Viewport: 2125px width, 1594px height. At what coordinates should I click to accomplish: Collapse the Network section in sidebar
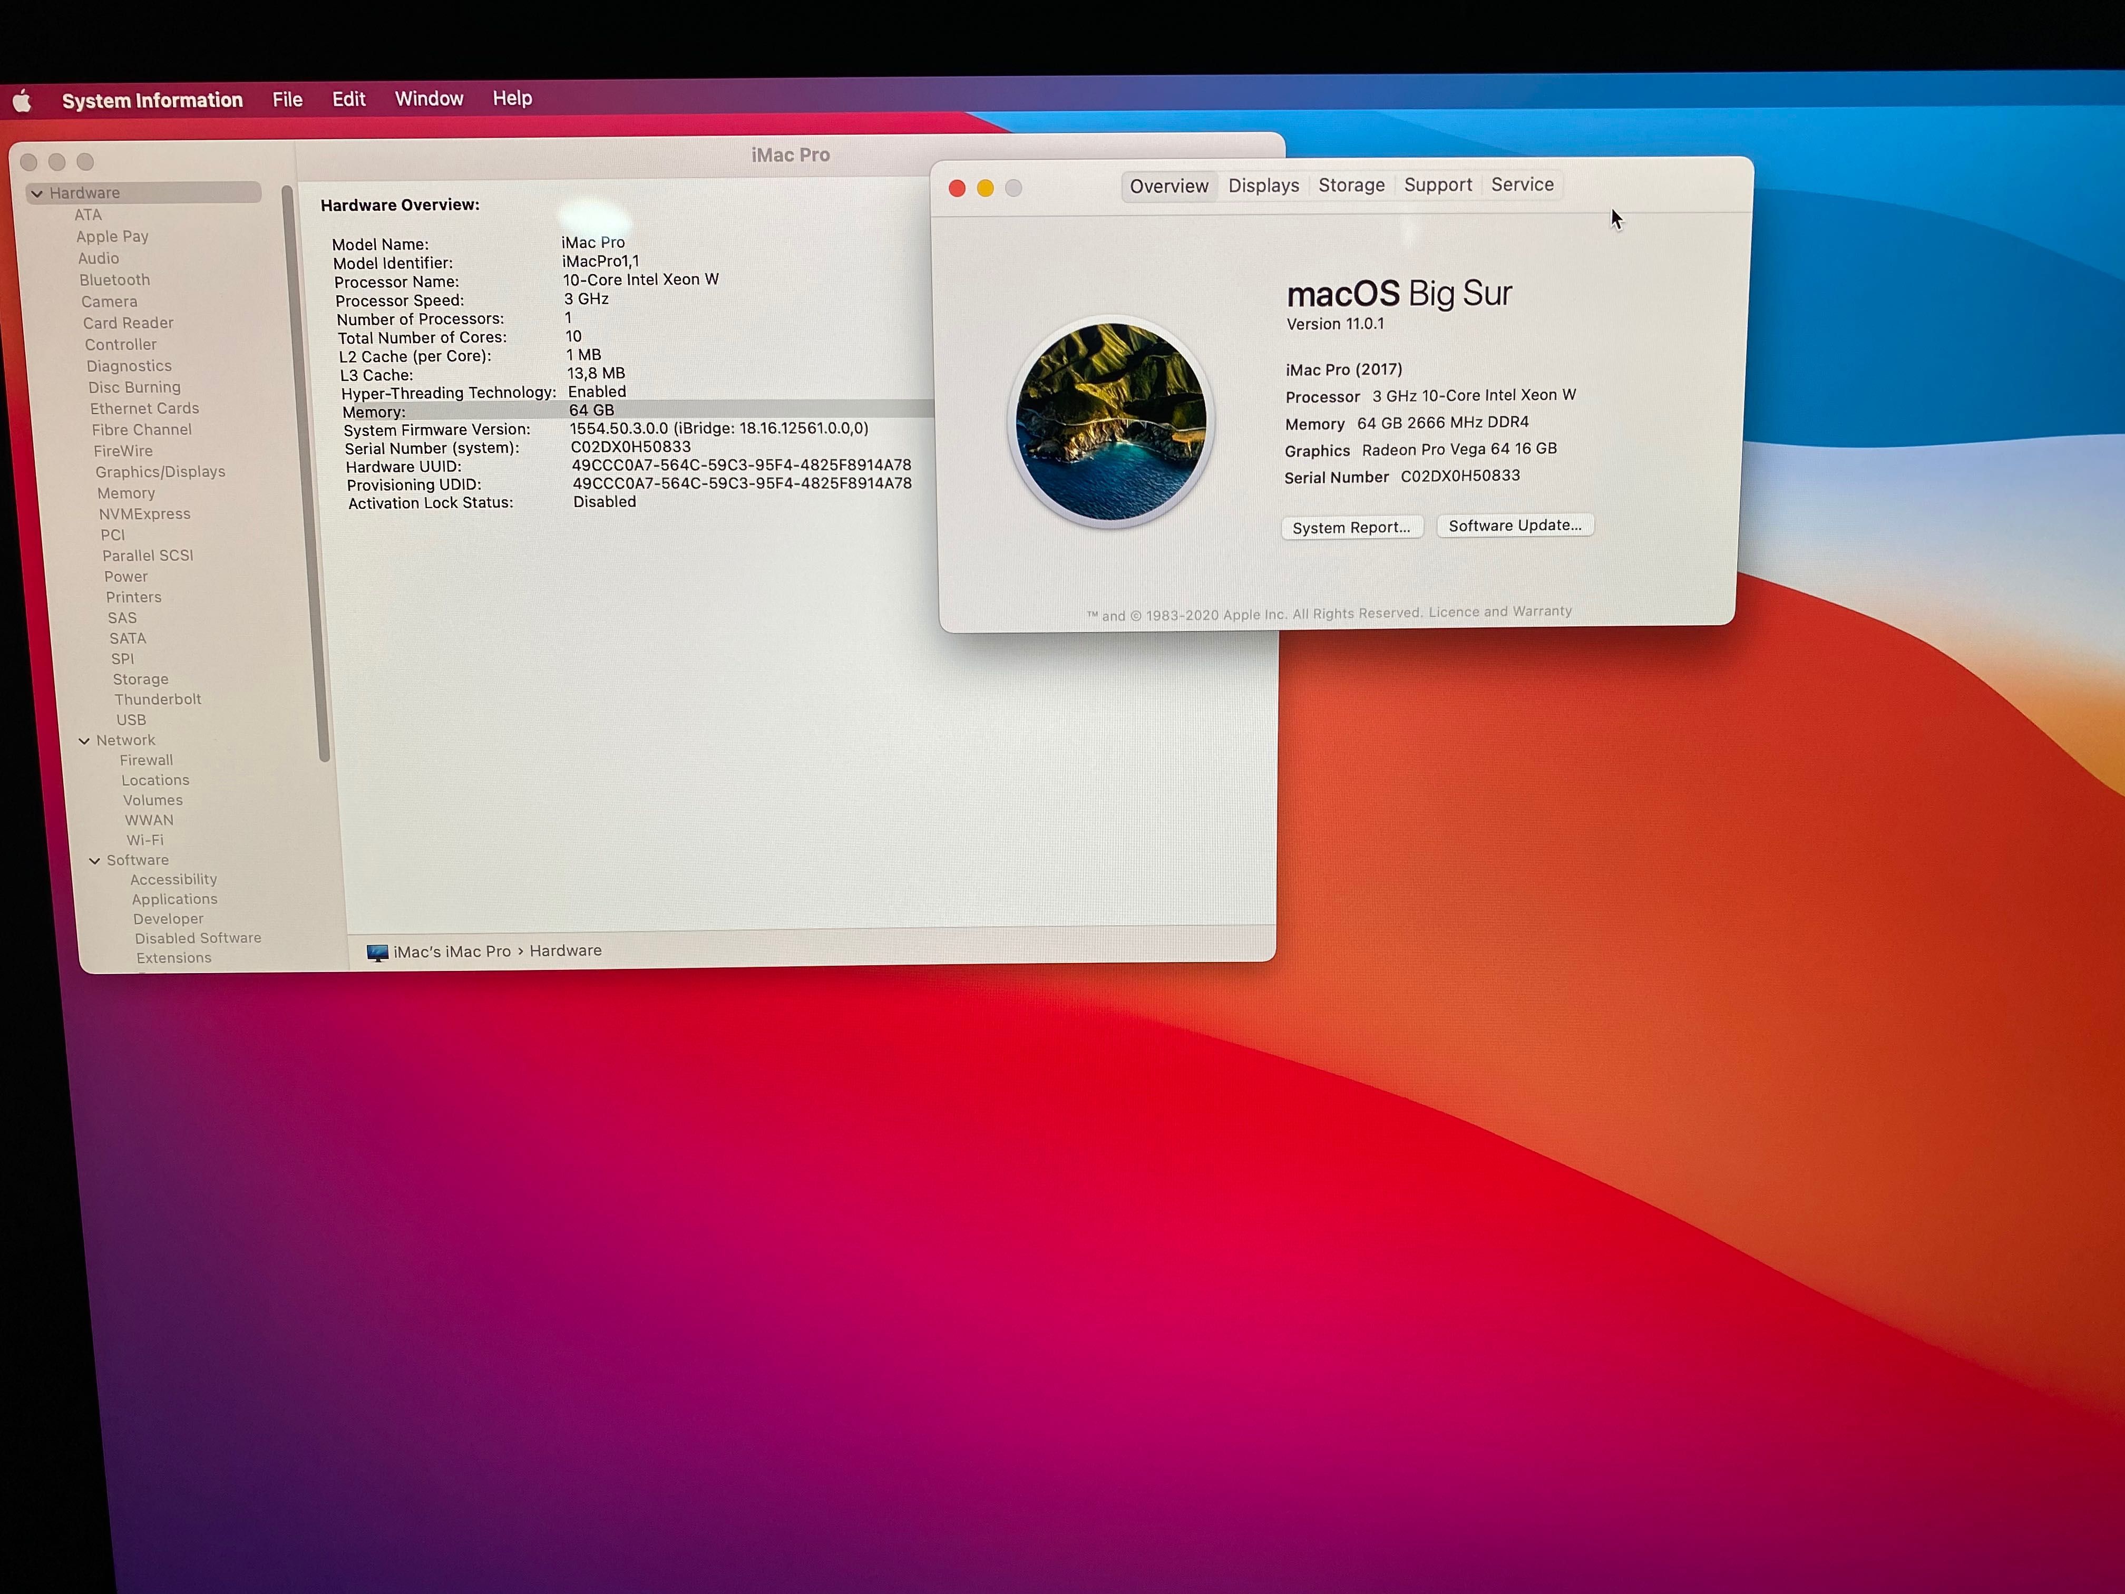[x=84, y=741]
